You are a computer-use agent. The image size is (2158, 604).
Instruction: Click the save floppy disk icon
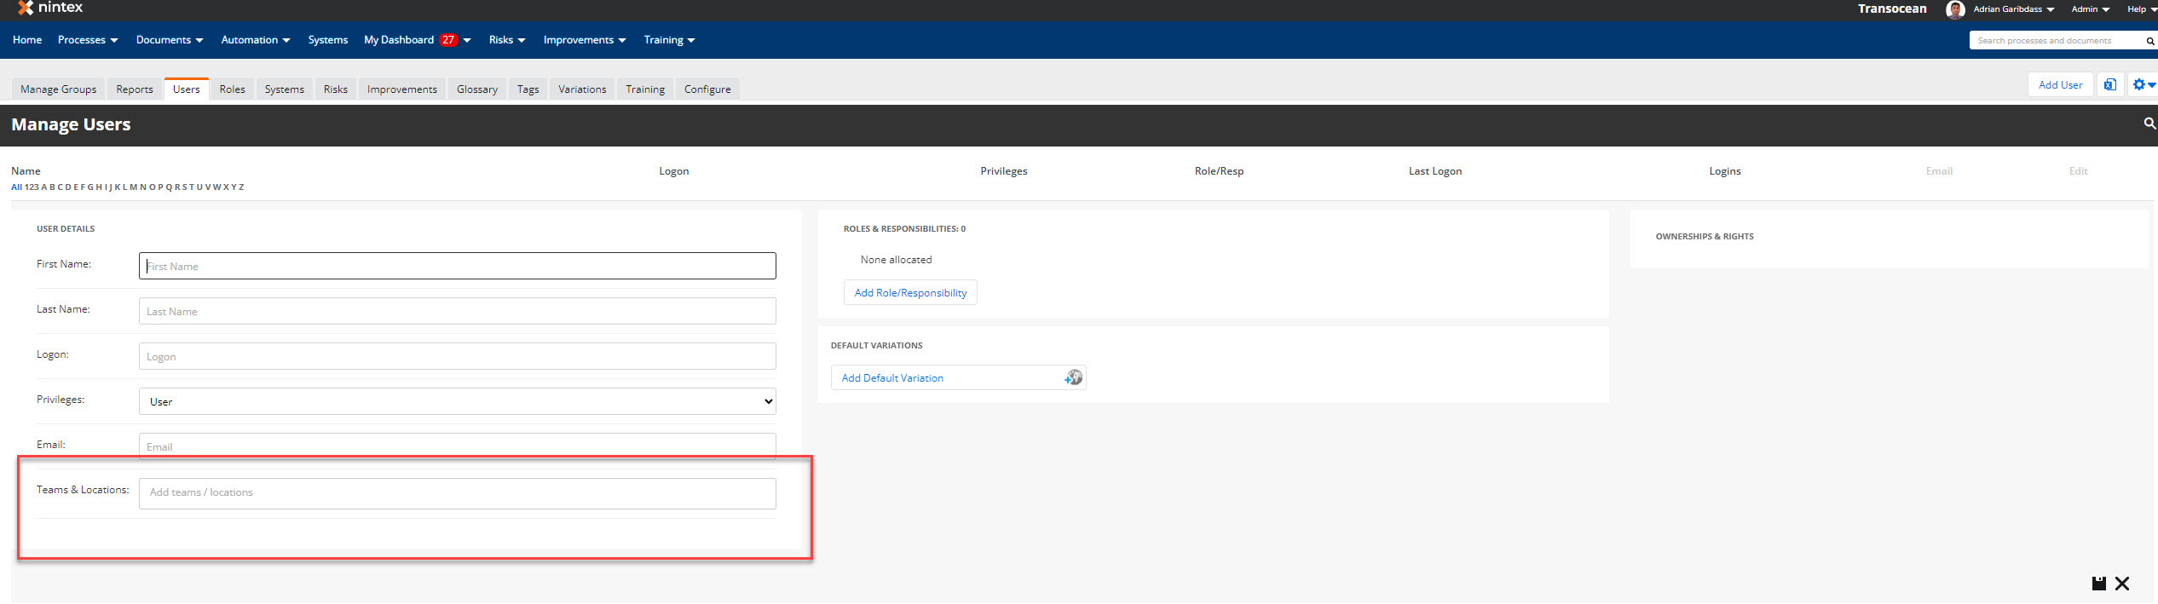coord(2098,584)
